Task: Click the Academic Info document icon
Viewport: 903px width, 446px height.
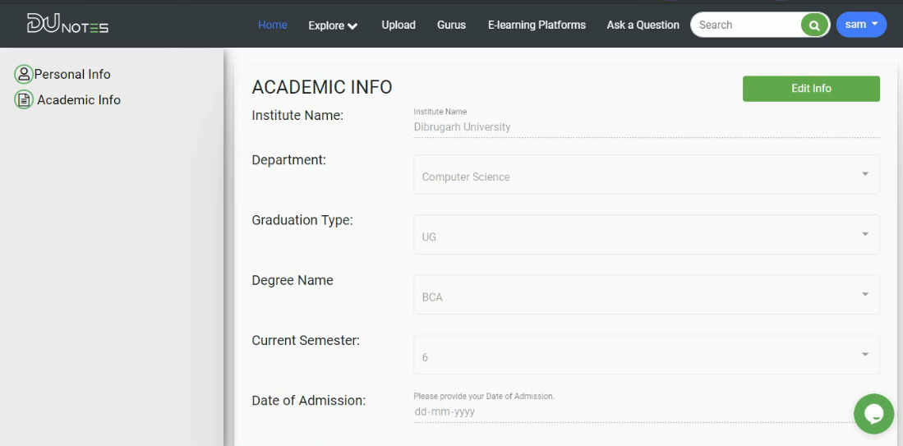Action: click(x=24, y=99)
